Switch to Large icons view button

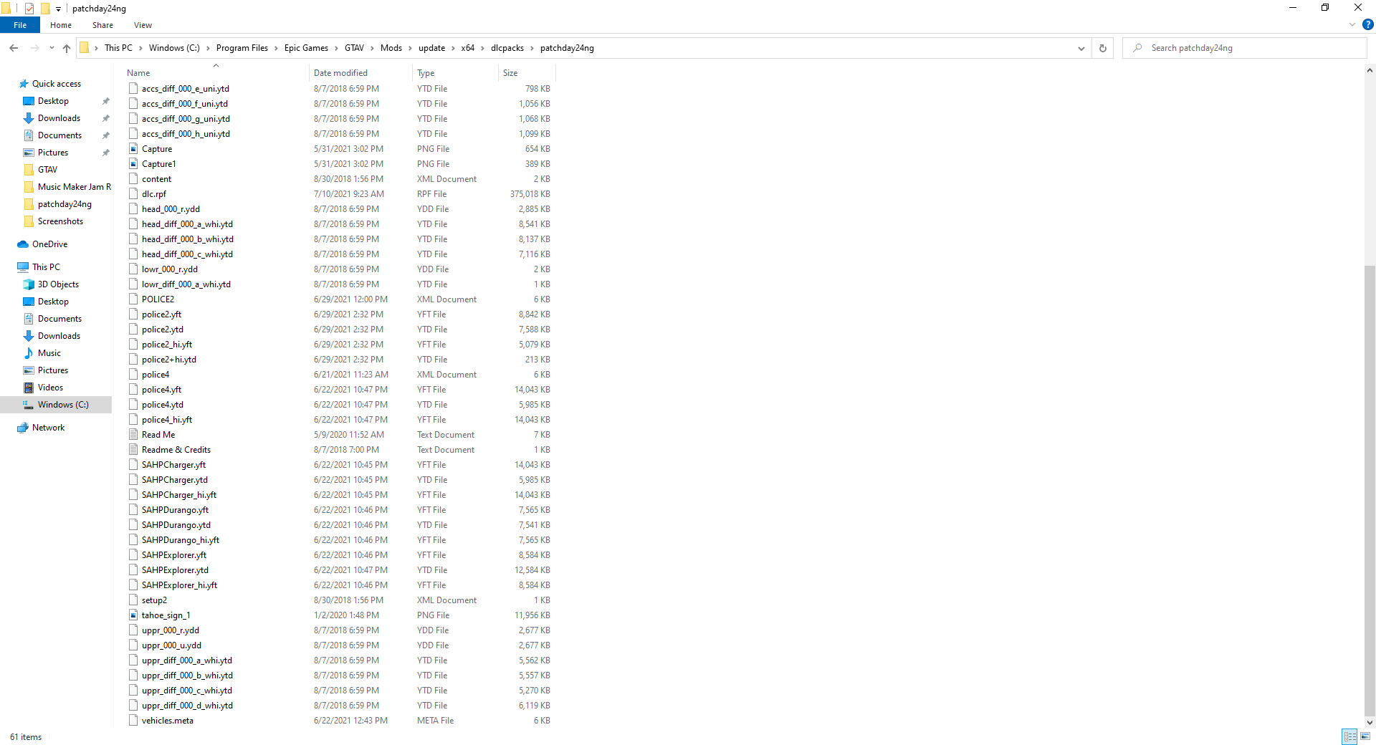(x=1365, y=736)
